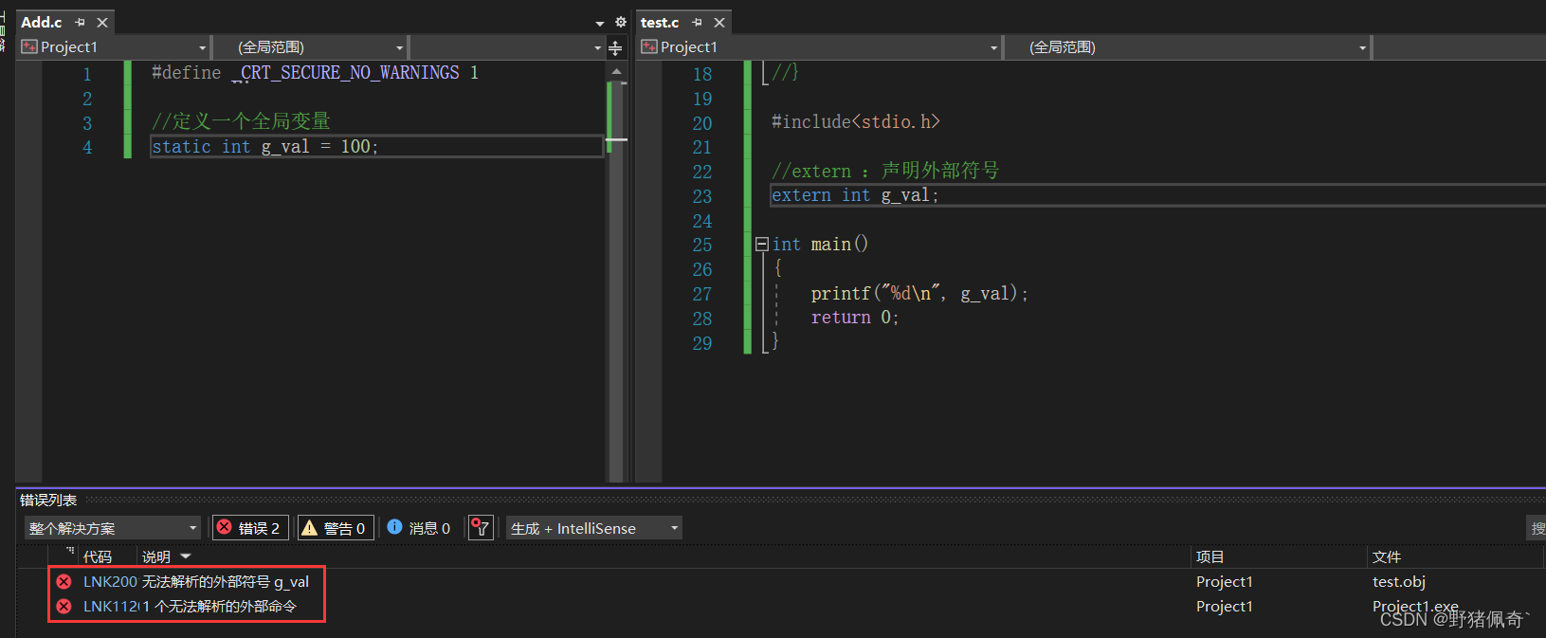Toggle the 消息 0 messages filter
The height and width of the screenshot is (638, 1546).
[418, 528]
